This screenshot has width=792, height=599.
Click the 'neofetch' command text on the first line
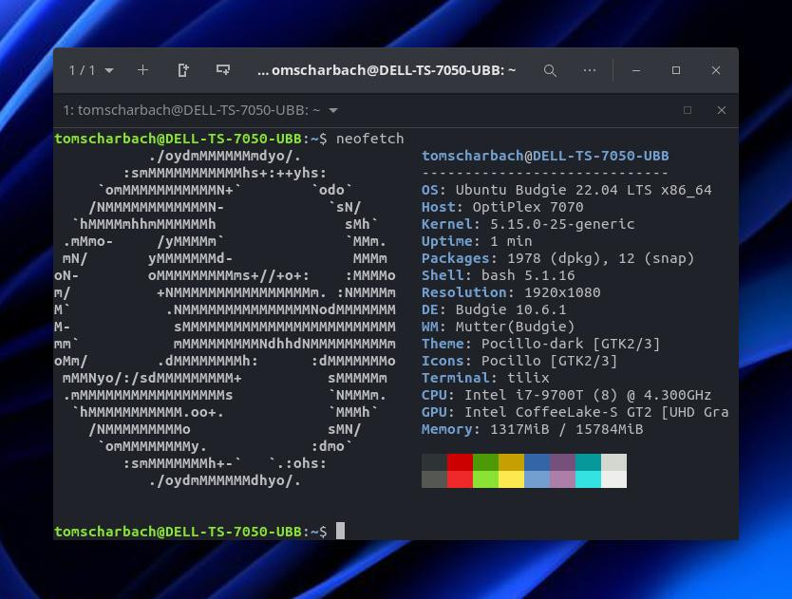[369, 139]
